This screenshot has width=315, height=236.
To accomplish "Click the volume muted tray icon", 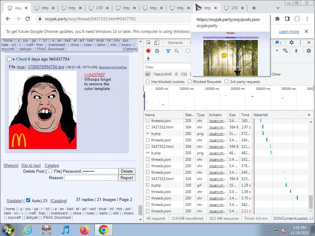I will 284,230.
